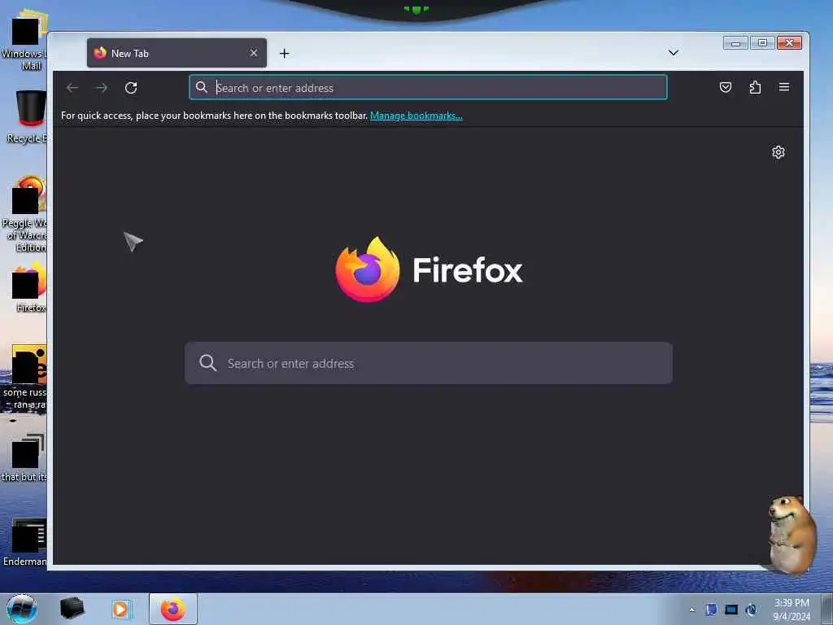The height and width of the screenshot is (625, 833).
Task: Click the center page search box
Action: [428, 363]
